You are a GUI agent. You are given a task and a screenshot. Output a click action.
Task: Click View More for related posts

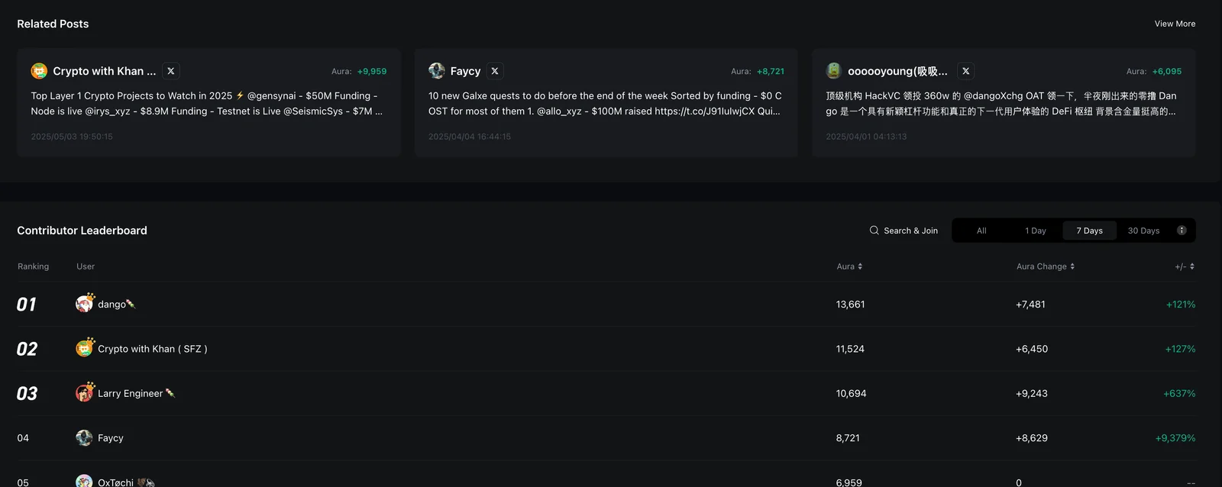(x=1175, y=24)
